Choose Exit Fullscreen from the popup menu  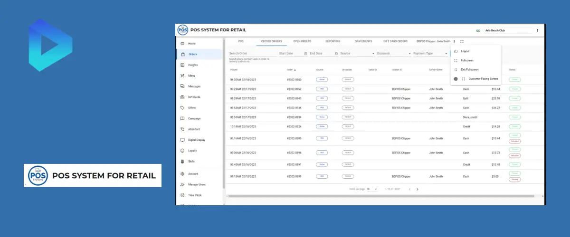click(475, 70)
